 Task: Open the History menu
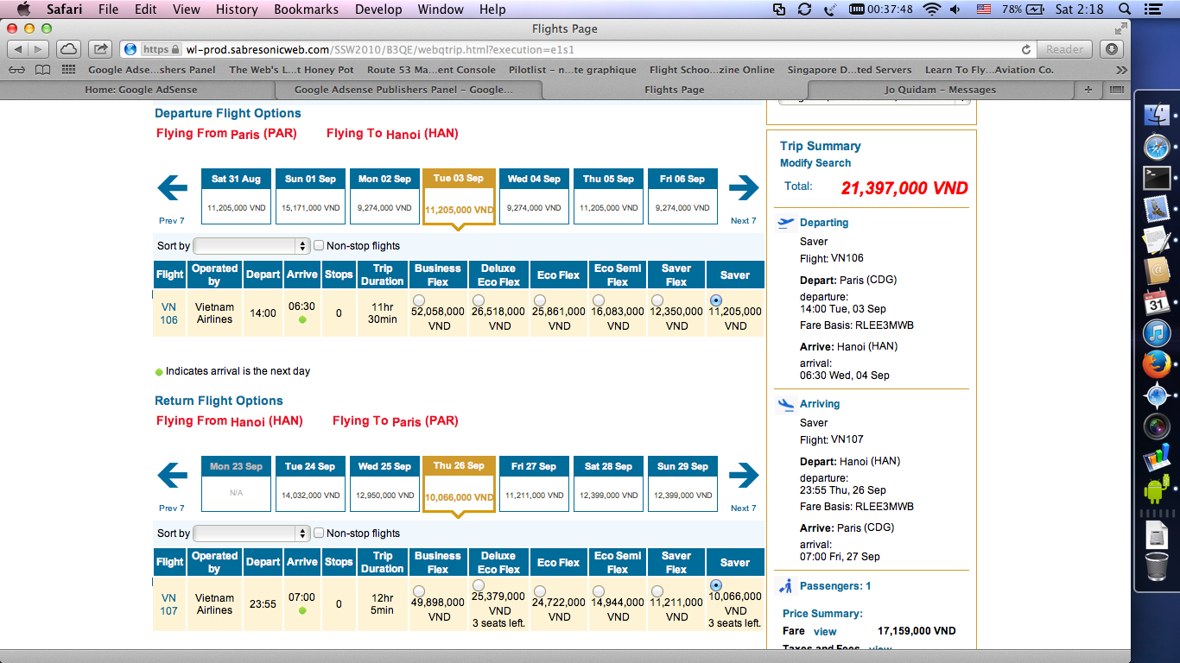click(x=237, y=9)
